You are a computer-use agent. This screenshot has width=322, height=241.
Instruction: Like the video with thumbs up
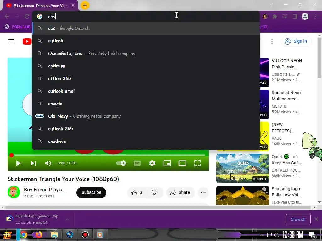pos(137,193)
